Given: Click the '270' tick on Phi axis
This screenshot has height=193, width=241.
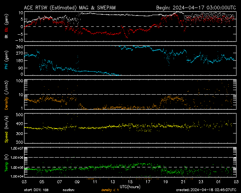Looking at the screenshot, I should pyautogui.click(x=20, y=54).
